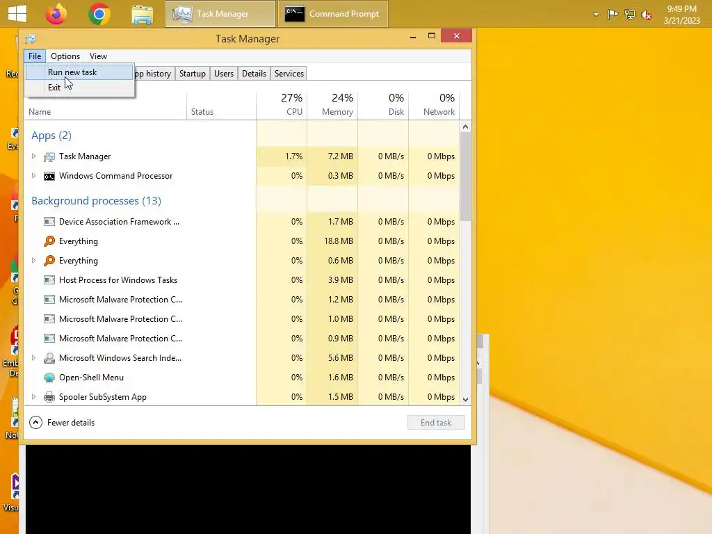The width and height of the screenshot is (712, 534).
Task: Expand the second Everything process row
Action: click(33, 261)
